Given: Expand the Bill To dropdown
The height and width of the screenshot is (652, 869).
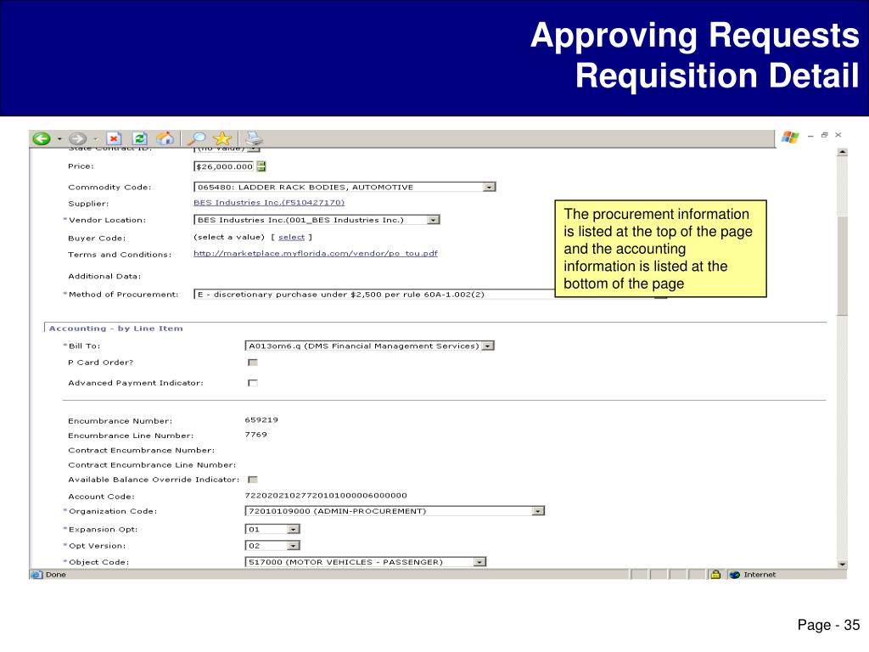Looking at the screenshot, I should point(488,346).
